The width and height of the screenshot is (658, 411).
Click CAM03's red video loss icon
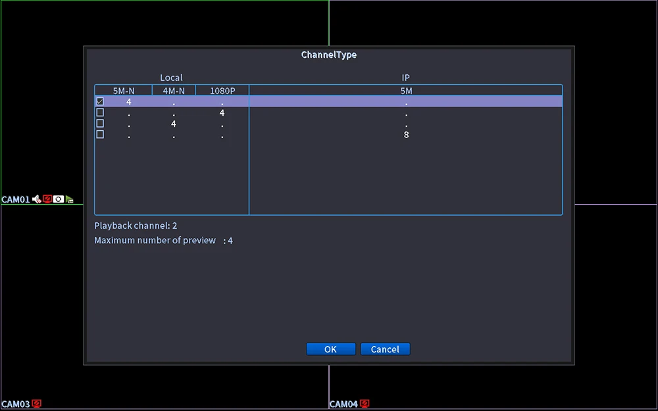point(36,404)
